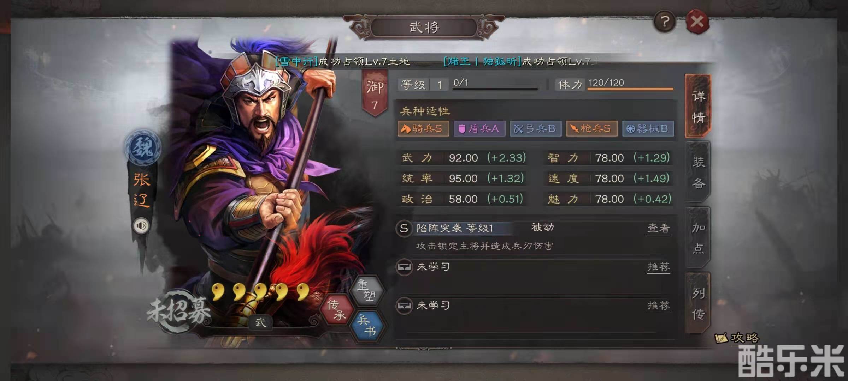Image resolution: width=848 pixels, height=381 pixels.
Task: Open the 重塑 hexagon button
Action: click(x=367, y=290)
